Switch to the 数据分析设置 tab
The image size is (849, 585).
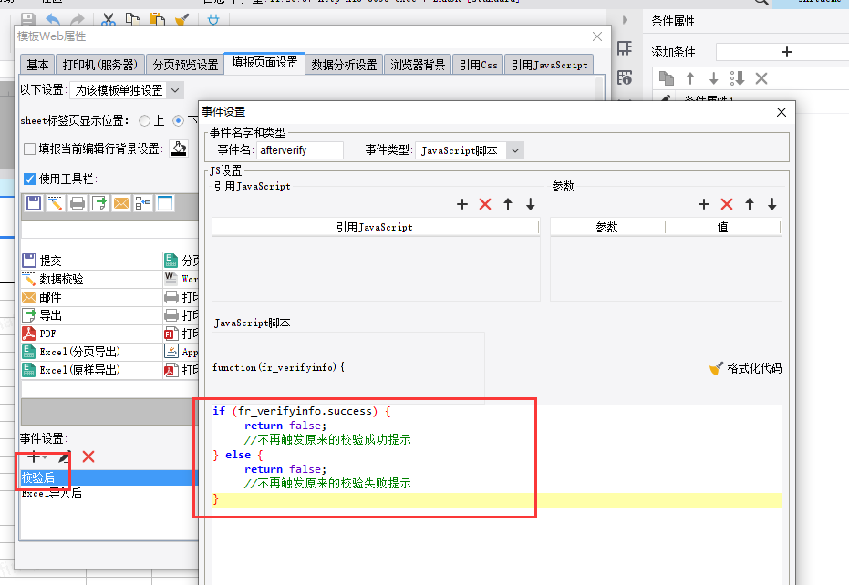[x=344, y=65]
